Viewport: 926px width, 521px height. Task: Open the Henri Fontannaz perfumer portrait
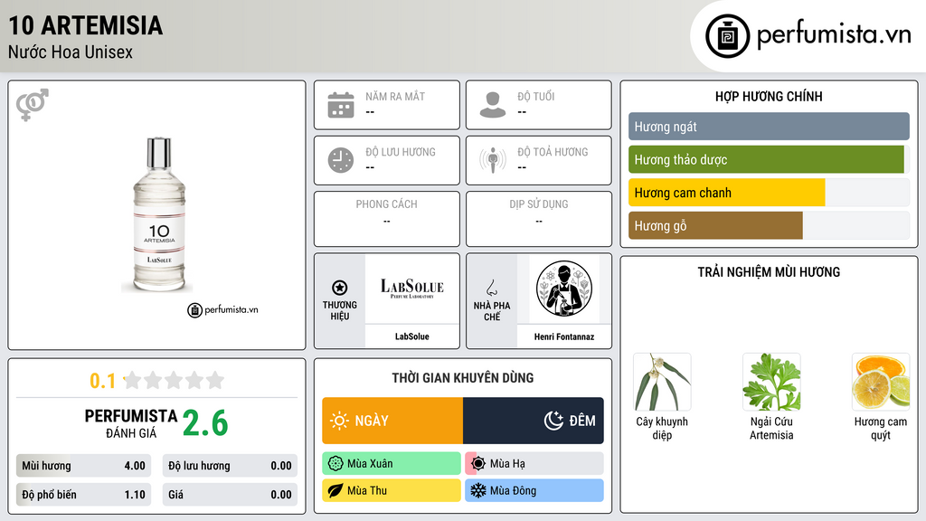[x=564, y=289]
